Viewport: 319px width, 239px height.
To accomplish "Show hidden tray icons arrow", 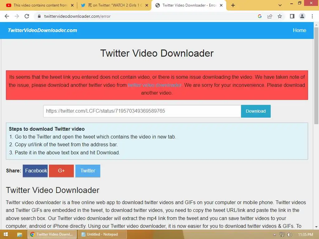I will (x=274, y=235).
